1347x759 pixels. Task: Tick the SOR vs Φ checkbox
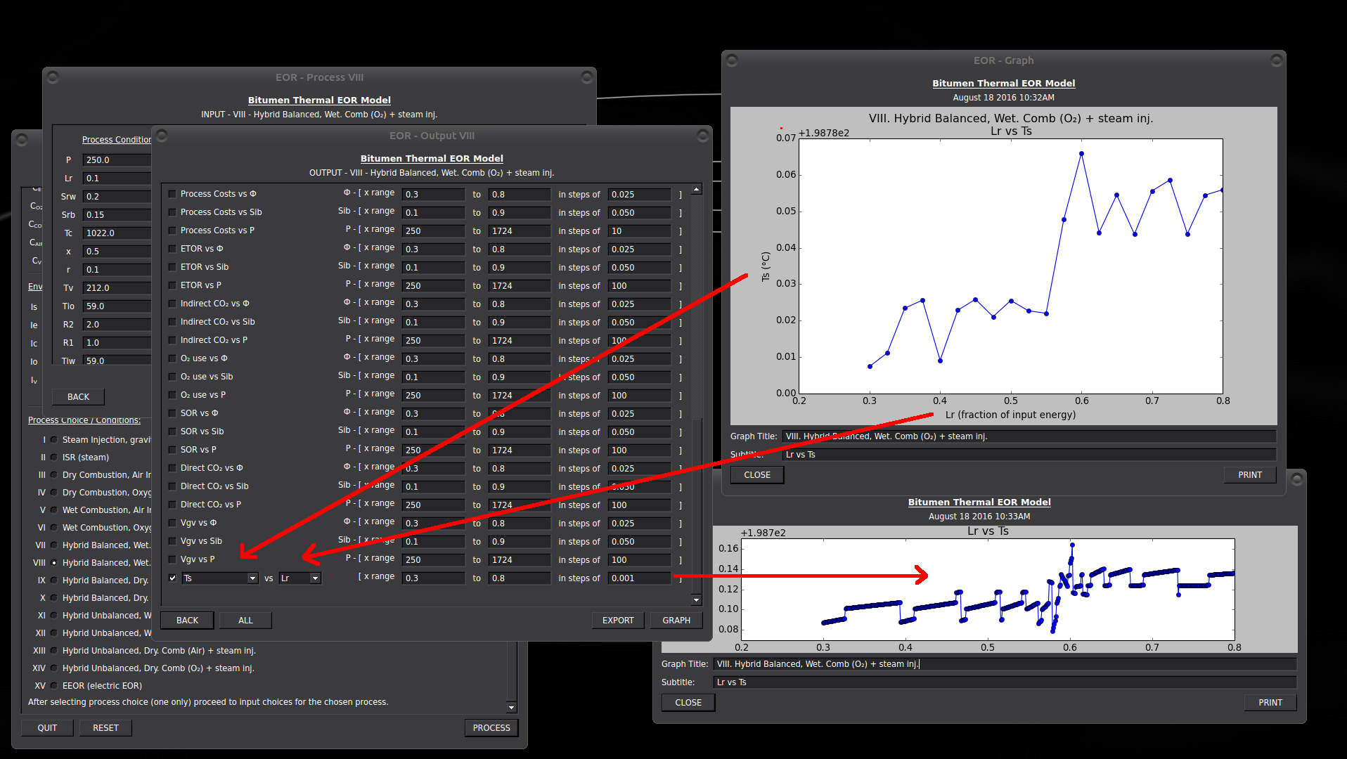(x=172, y=413)
